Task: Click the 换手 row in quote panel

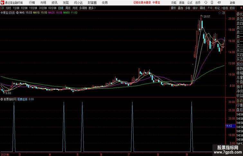Action: point(239,87)
